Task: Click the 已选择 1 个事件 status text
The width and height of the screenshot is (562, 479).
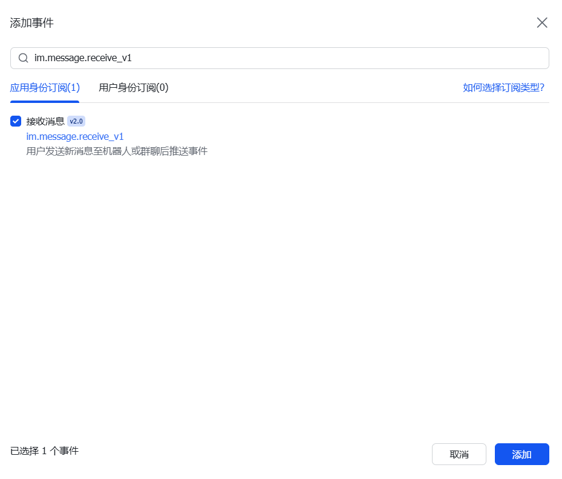Action: click(44, 451)
